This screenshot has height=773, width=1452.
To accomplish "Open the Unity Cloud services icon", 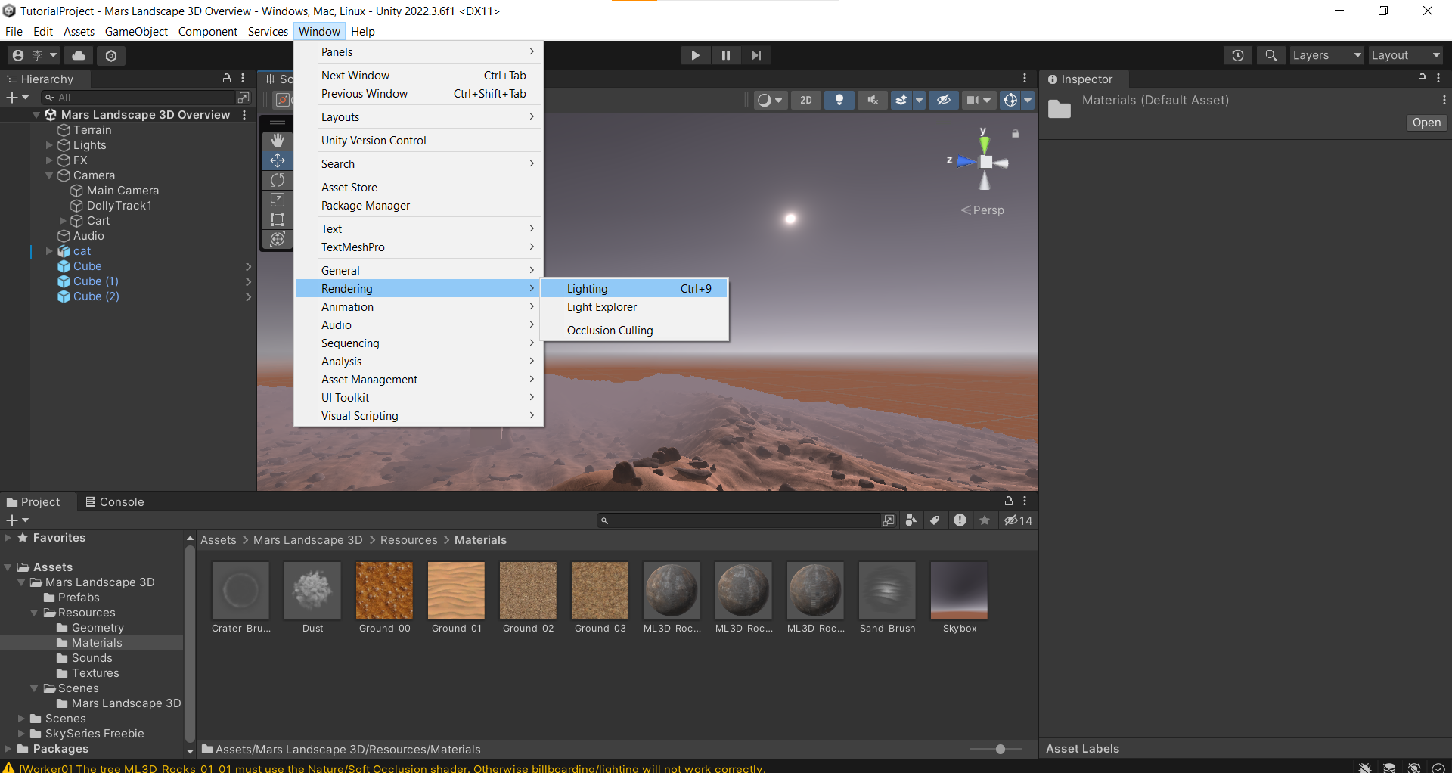I will (x=79, y=55).
